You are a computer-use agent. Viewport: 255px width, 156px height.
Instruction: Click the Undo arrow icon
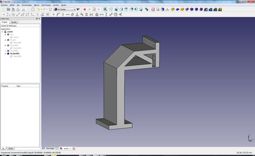(38, 9)
